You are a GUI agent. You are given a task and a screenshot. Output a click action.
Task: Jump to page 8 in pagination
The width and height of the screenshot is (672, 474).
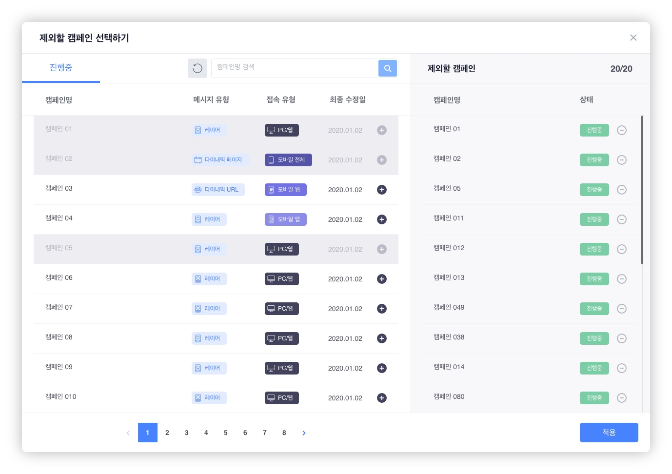[x=284, y=433]
